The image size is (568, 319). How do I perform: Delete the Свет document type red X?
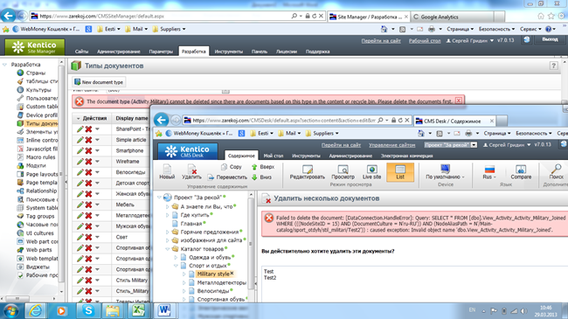point(88,237)
